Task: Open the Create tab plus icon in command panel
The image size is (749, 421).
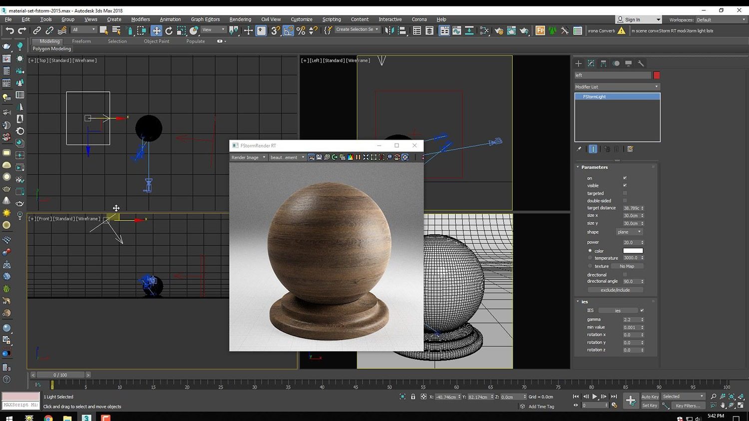Action: point(578,63)
